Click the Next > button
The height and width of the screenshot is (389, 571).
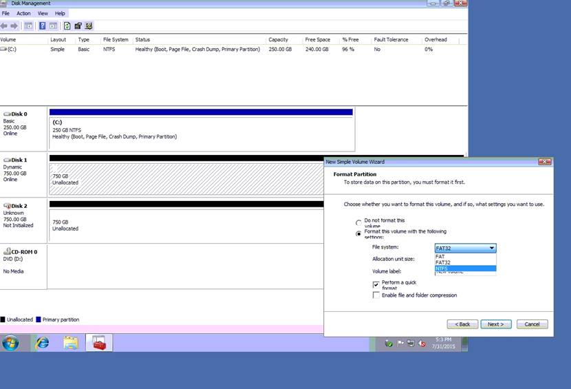495,324
